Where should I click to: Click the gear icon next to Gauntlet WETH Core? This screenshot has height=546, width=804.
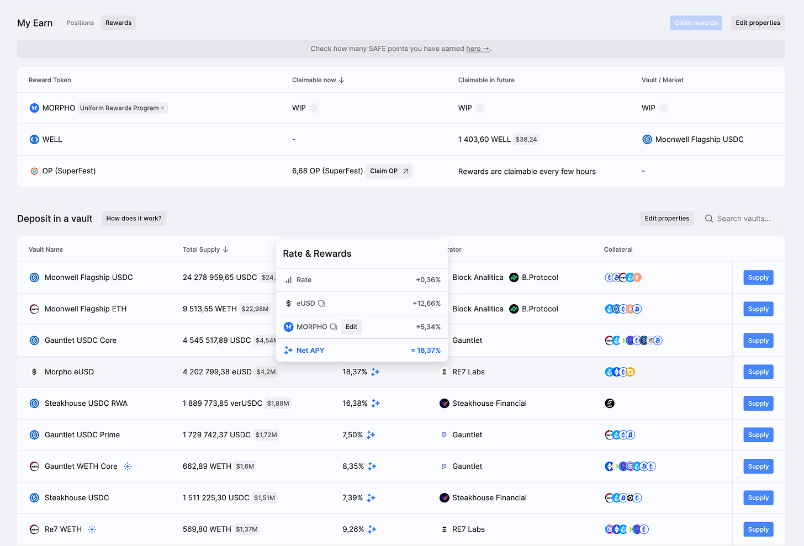128,467
